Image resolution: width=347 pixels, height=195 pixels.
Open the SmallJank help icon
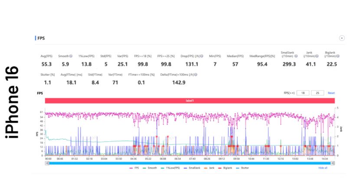click(x=296, y=56)
